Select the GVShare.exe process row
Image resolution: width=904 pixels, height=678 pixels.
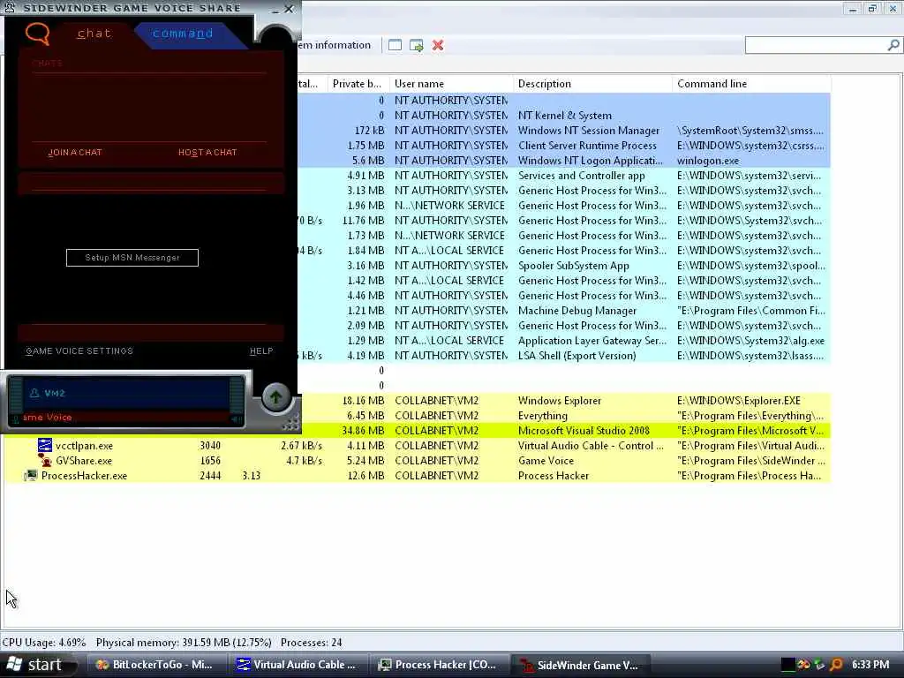(418, 461)
